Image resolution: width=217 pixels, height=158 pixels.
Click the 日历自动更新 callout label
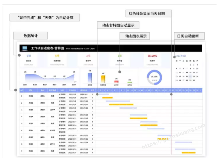(x=190, y=36)
